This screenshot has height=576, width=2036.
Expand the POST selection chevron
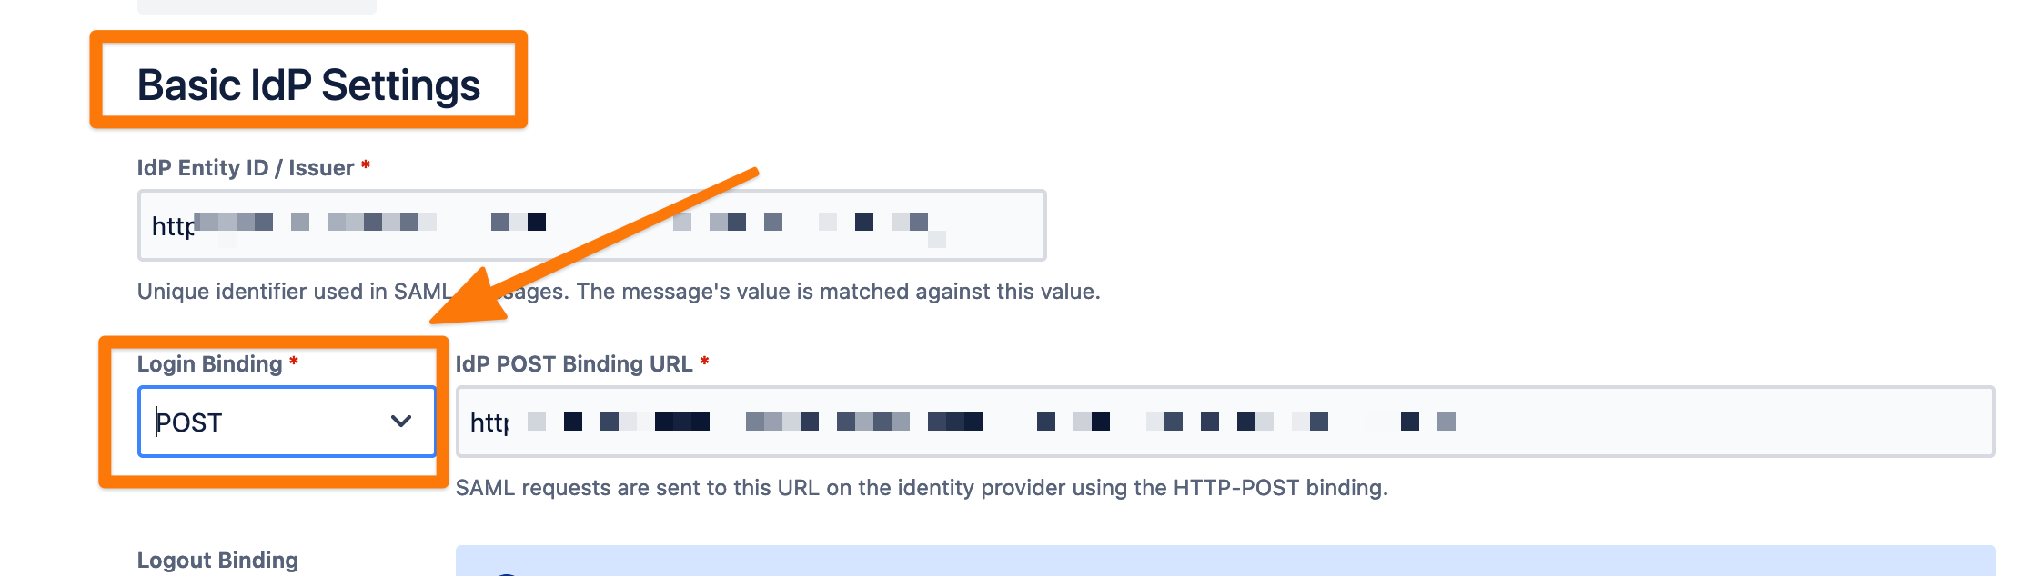click(402, 421)
